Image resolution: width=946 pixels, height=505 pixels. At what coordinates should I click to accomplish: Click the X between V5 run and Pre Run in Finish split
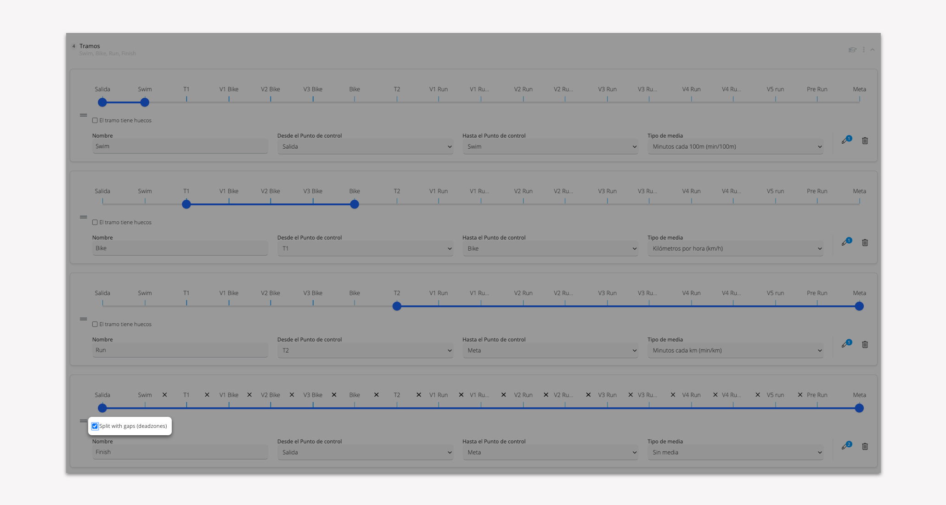click(800, 395)
